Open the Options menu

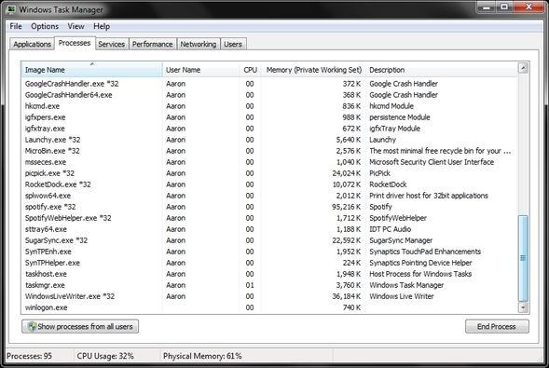pyautogui.click(x=45, y=26)
